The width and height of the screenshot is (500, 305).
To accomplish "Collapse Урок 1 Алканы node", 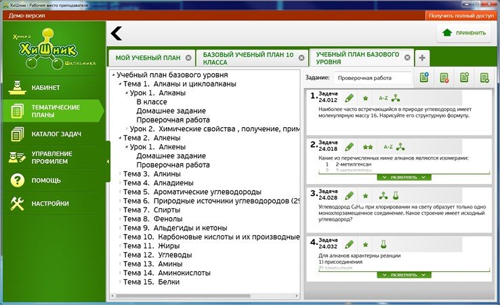I will click(x=127, y=93).
